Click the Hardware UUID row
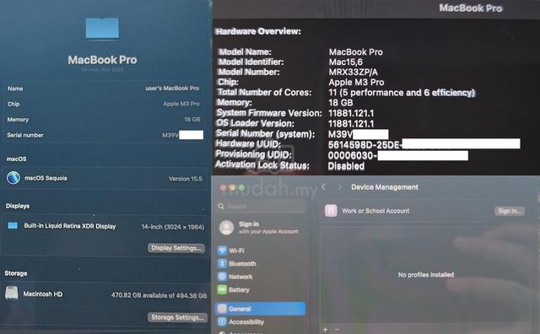 coord(368,144)
